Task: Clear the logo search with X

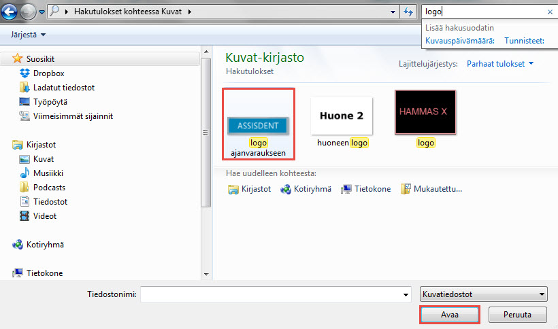Action: 550,12
